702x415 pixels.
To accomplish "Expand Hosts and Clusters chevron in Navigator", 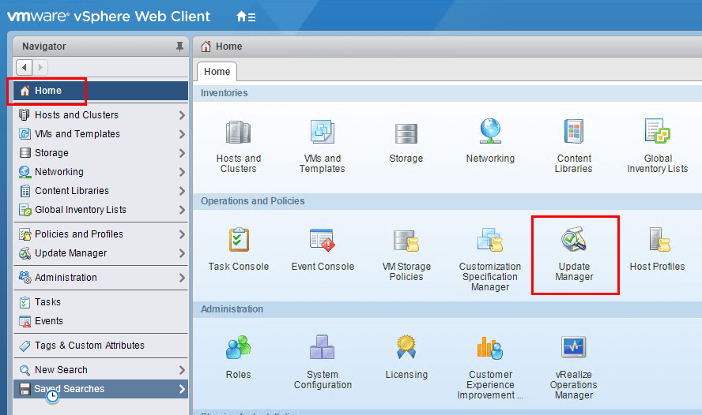I will 182,115.
